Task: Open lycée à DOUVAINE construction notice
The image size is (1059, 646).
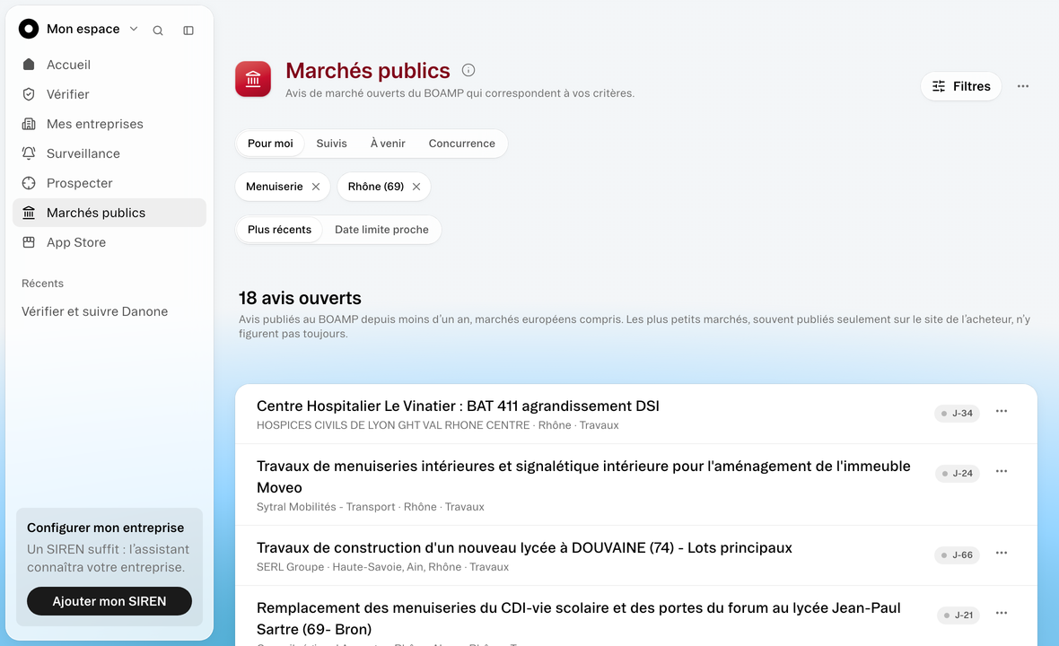Action: pyautogui.click(x=524, y=547)
